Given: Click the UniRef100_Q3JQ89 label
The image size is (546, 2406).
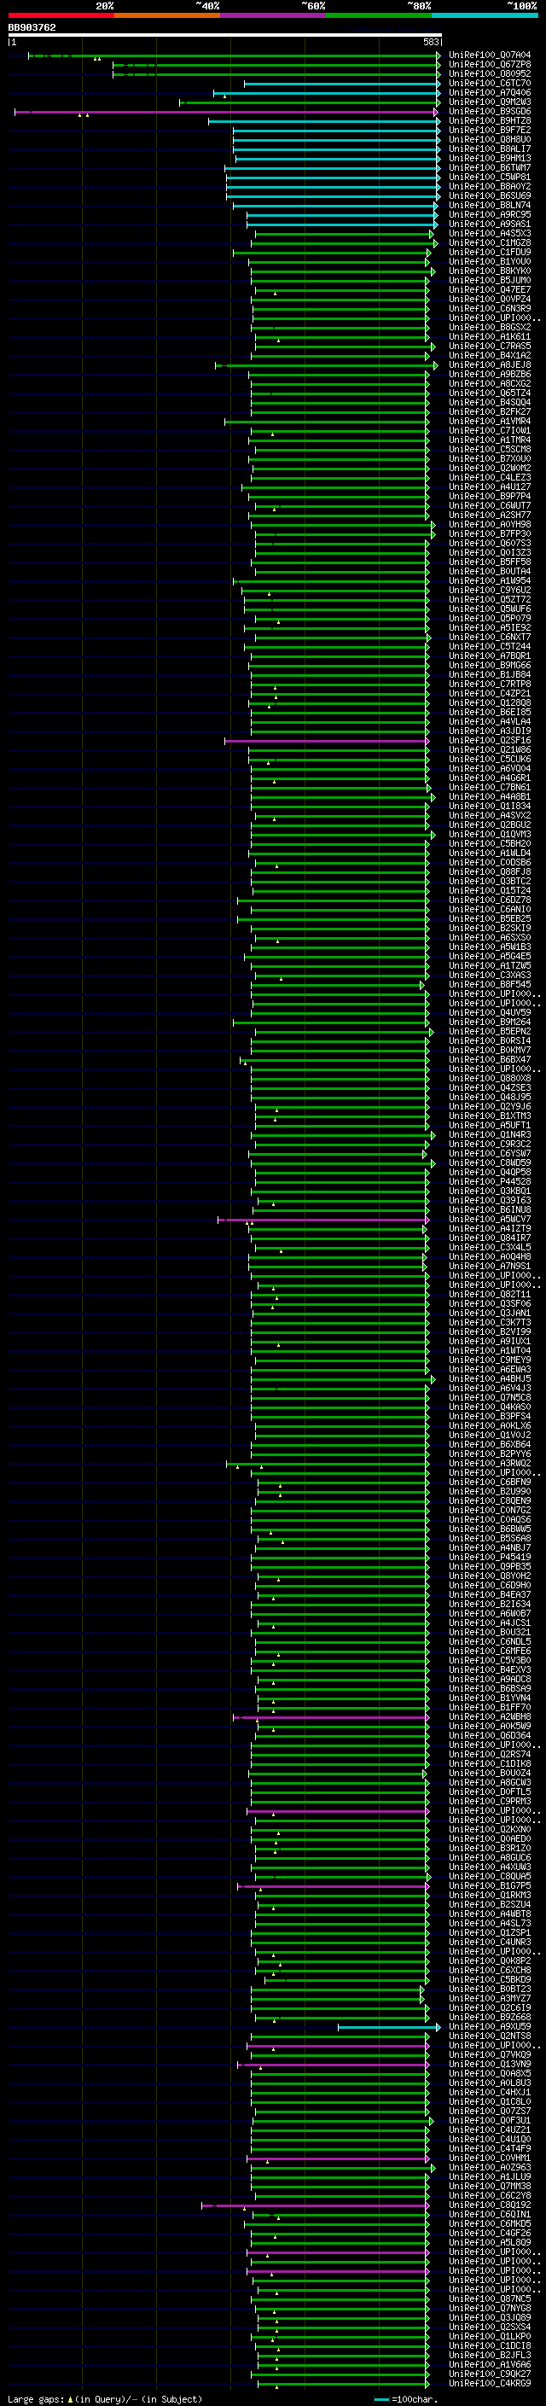Looking at the screenshot, I should point(489,2317).
